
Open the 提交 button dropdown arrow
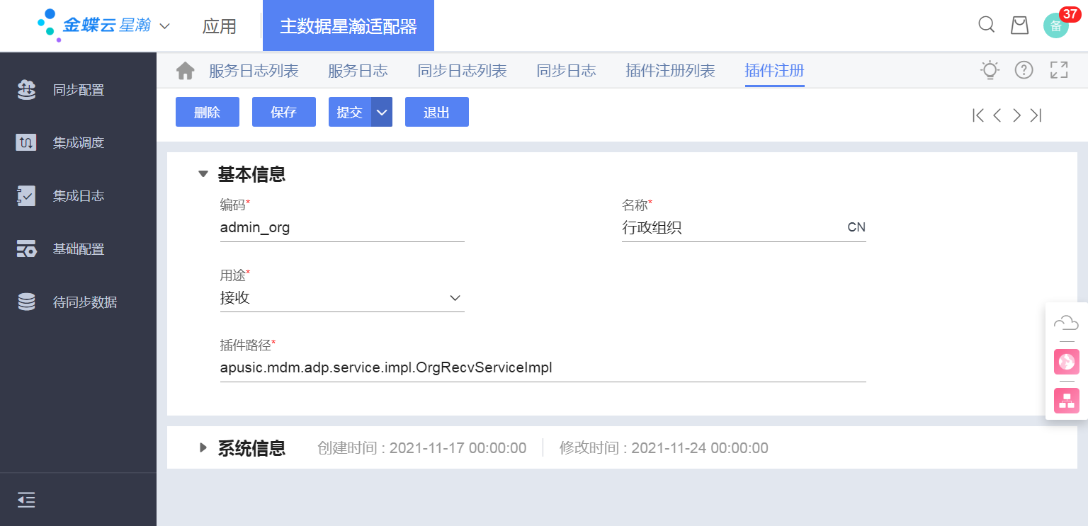coord(382,112)
